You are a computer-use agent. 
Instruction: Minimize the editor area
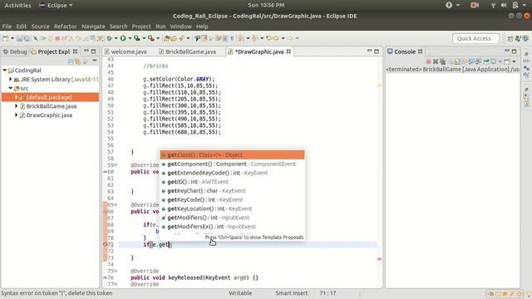(369, 51)
